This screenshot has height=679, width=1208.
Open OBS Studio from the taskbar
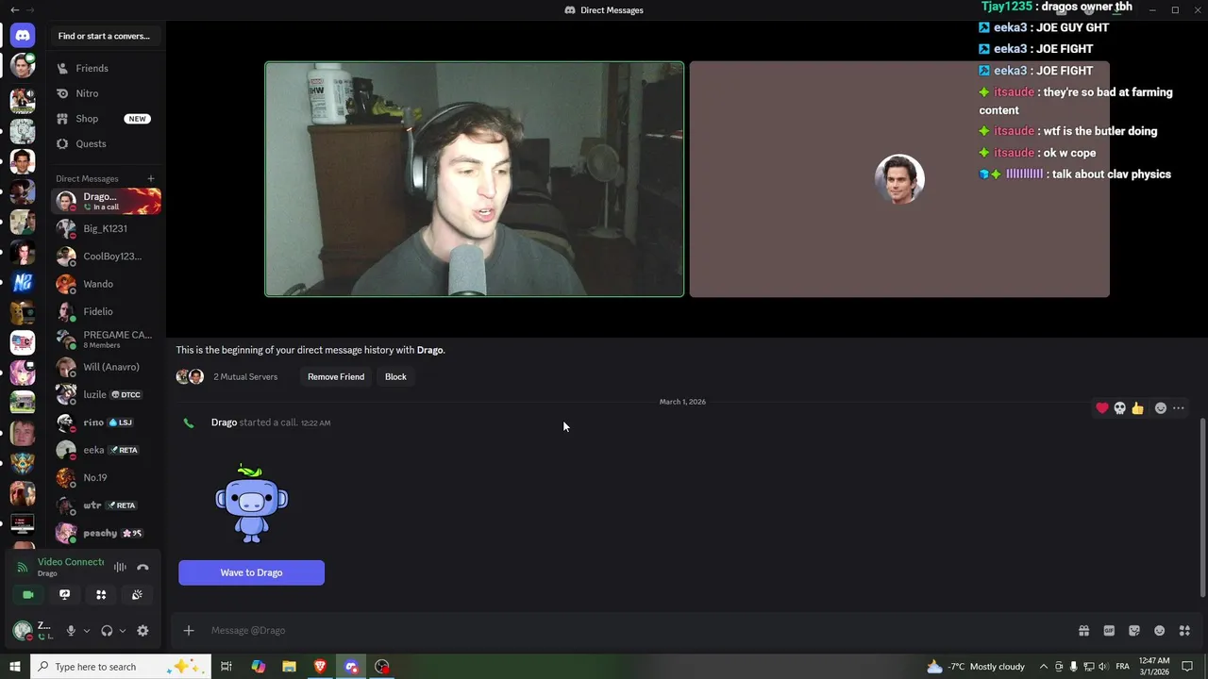(382, 667)
